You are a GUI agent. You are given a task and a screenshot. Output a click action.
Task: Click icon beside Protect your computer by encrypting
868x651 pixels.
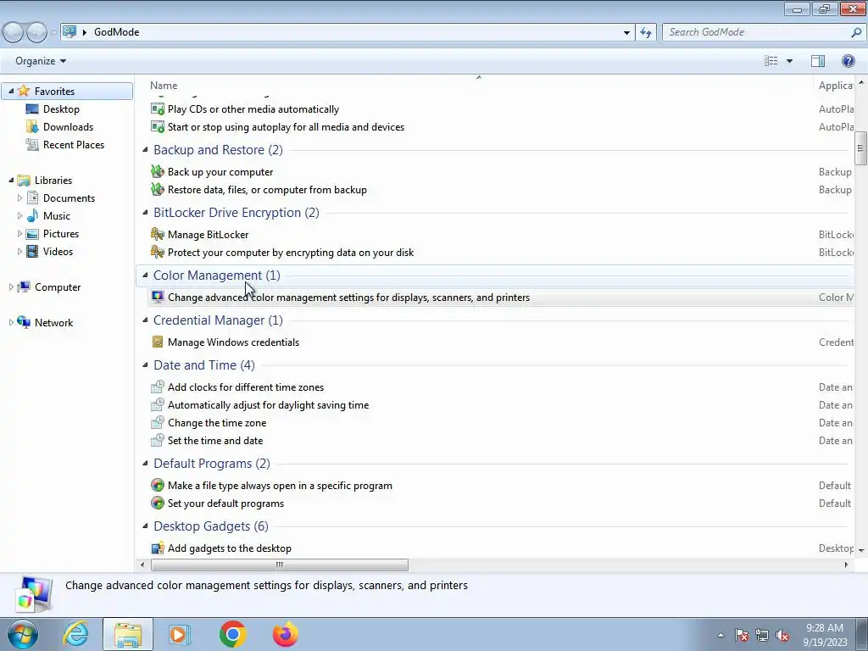coord(158,252)
